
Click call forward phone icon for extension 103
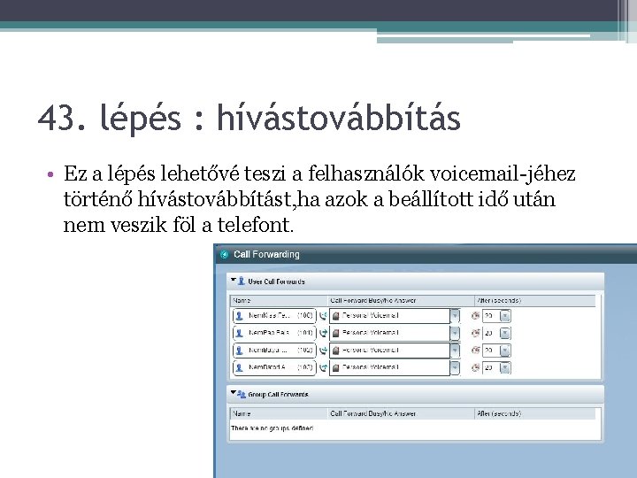pyautogui.click(x=323, y=367)
